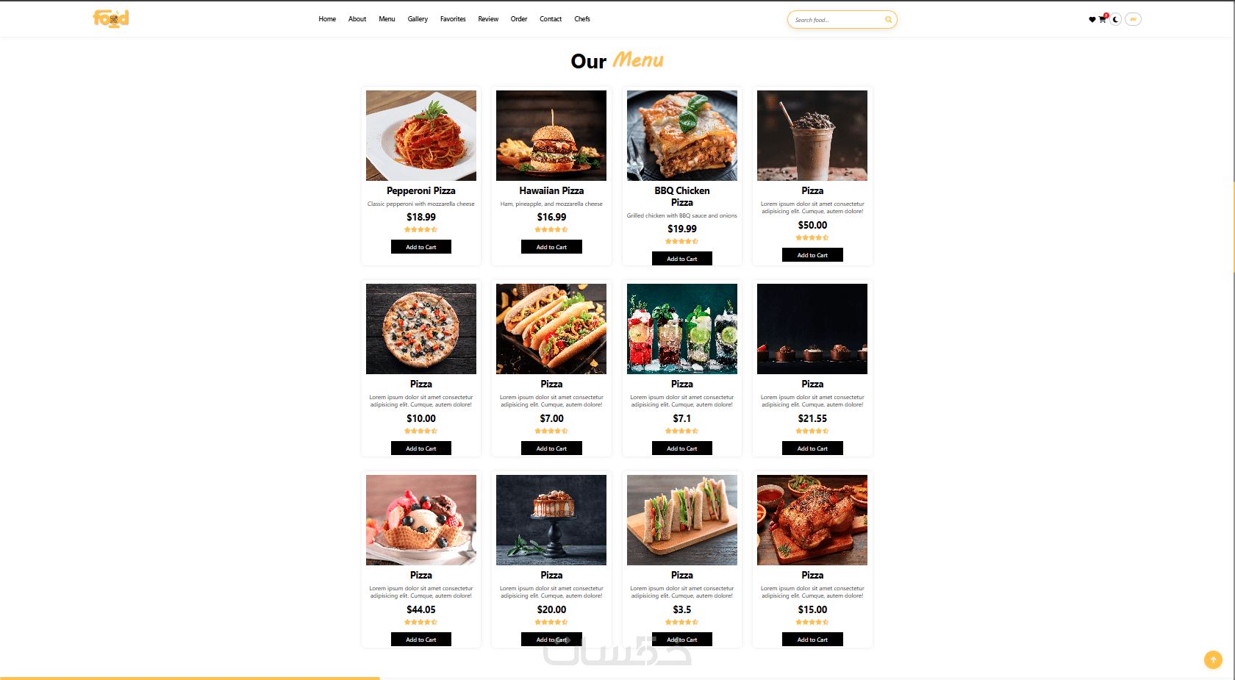This screenshot has width=1235, height=680.
Task: Click the star rating under $15.00 item
Action: (812, 622)
